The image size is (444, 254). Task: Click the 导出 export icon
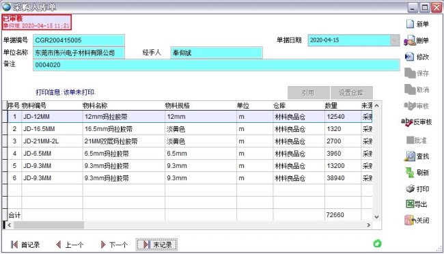pos(410,204)
